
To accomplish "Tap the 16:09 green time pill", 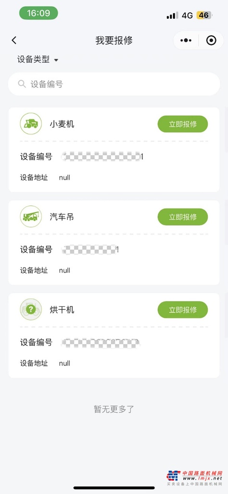I will (38, 13).
